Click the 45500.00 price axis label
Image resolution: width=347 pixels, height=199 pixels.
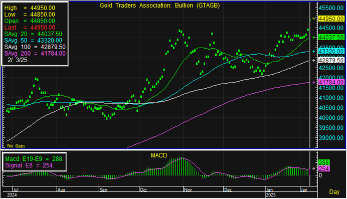click(x=331, y=8)
